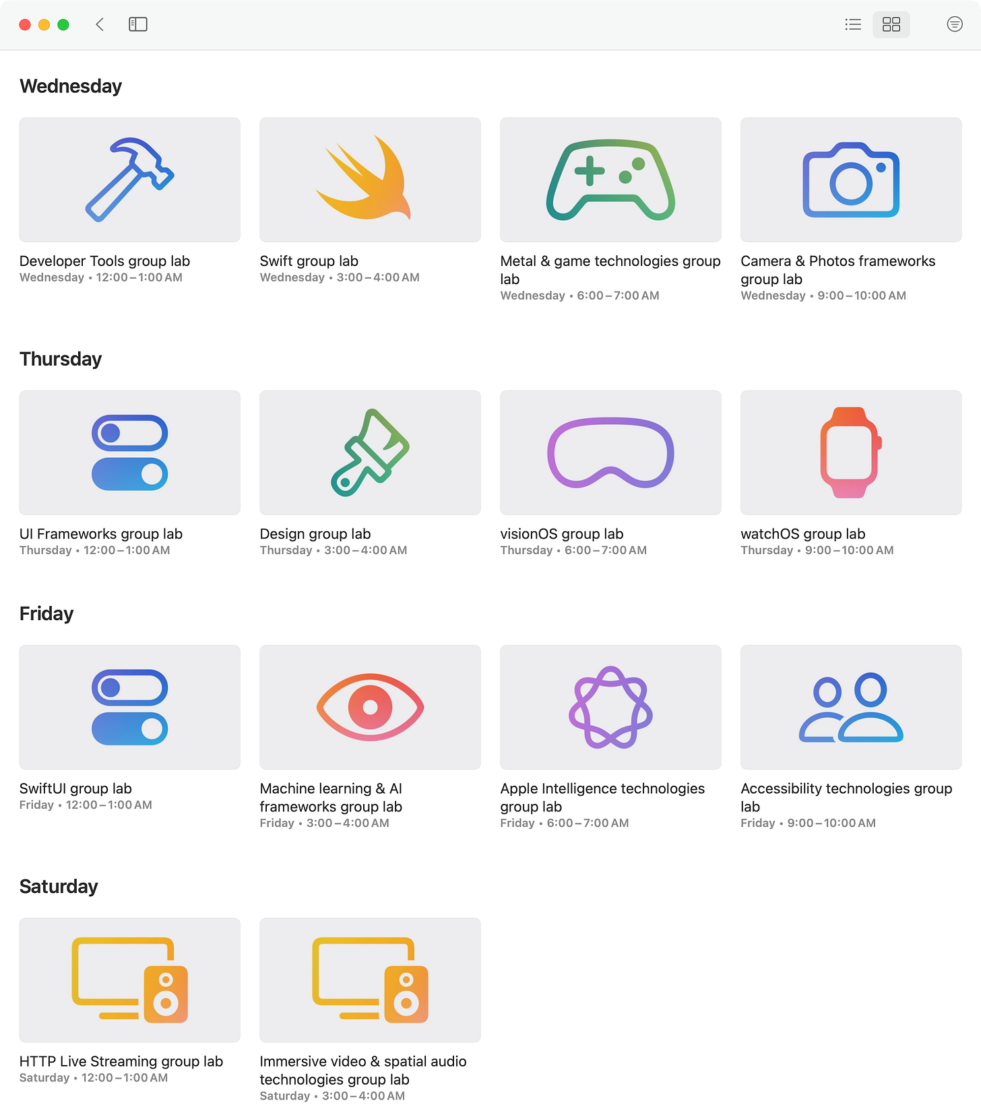
Task: Open the game controller icon card
Action: (x=610, y=180)
